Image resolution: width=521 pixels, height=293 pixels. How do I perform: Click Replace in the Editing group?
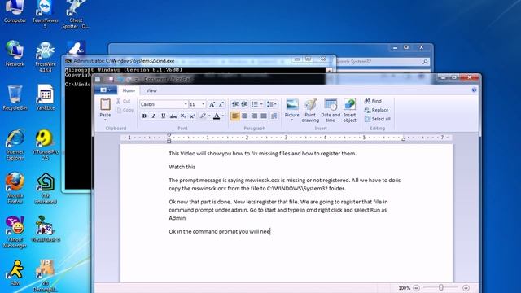(376, 110)
